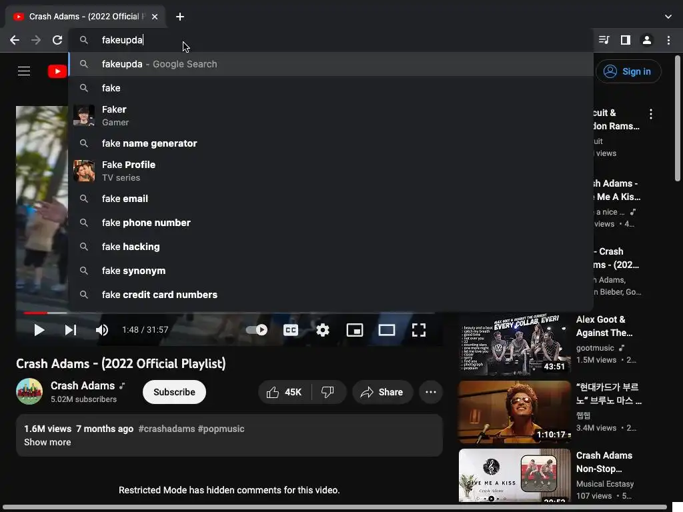Enter full screen mode

pyautogui.click(x=419, y=330)
